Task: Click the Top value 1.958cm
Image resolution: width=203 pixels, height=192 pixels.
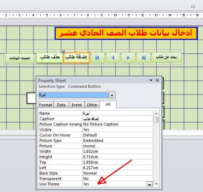Action: 118,162
